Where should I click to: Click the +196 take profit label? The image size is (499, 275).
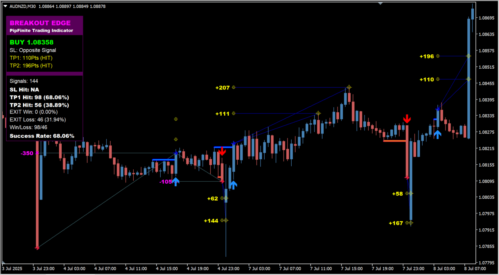(427, 56)
